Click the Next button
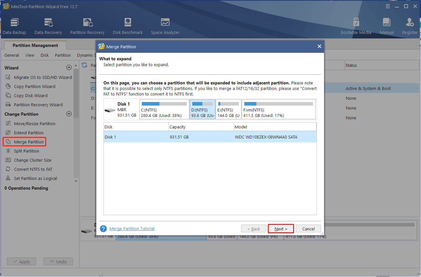The image size is (421, 277). coord(281,229)
